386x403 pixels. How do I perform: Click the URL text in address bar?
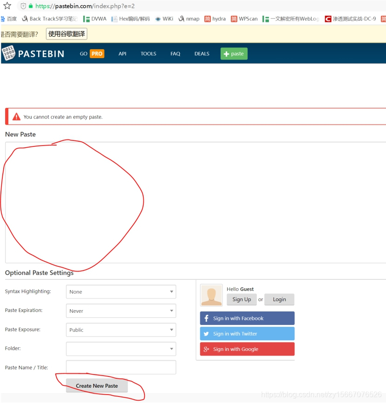tap(85, 6)
